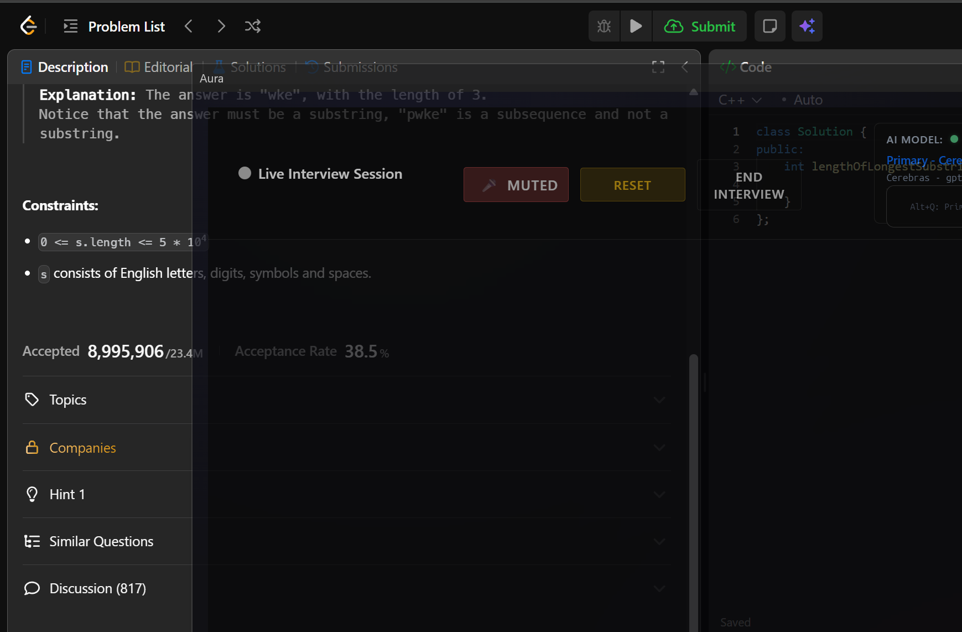Switch to the Editorial tab
The image size is (962, 632).
pyautogui.click(x=158, y=66)
